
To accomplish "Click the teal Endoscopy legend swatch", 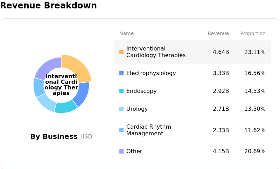I will [x=121, y=91].
